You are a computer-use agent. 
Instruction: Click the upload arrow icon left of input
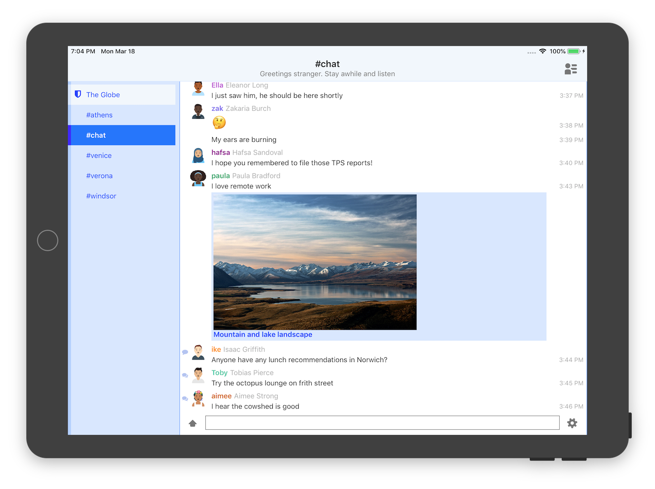click(x=193, y=423)
